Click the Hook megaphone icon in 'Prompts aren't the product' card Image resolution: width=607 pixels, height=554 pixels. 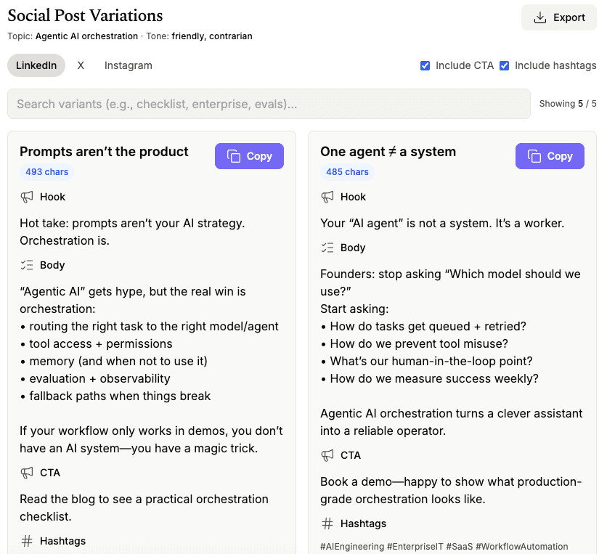[x=27, y=197]
